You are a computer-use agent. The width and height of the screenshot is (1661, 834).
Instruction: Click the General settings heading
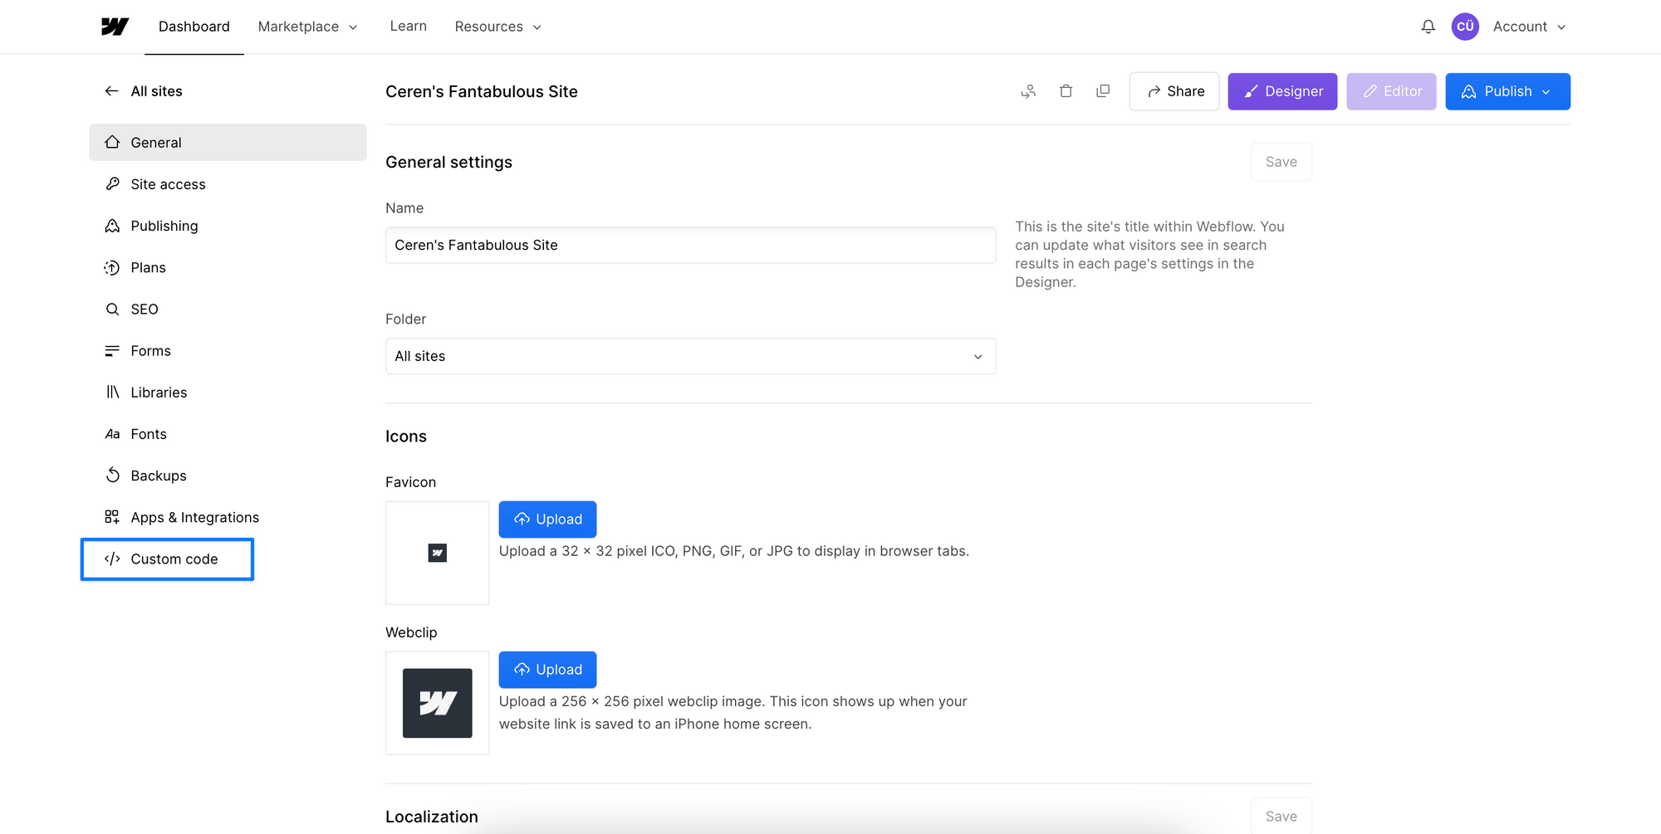(448, 162)
